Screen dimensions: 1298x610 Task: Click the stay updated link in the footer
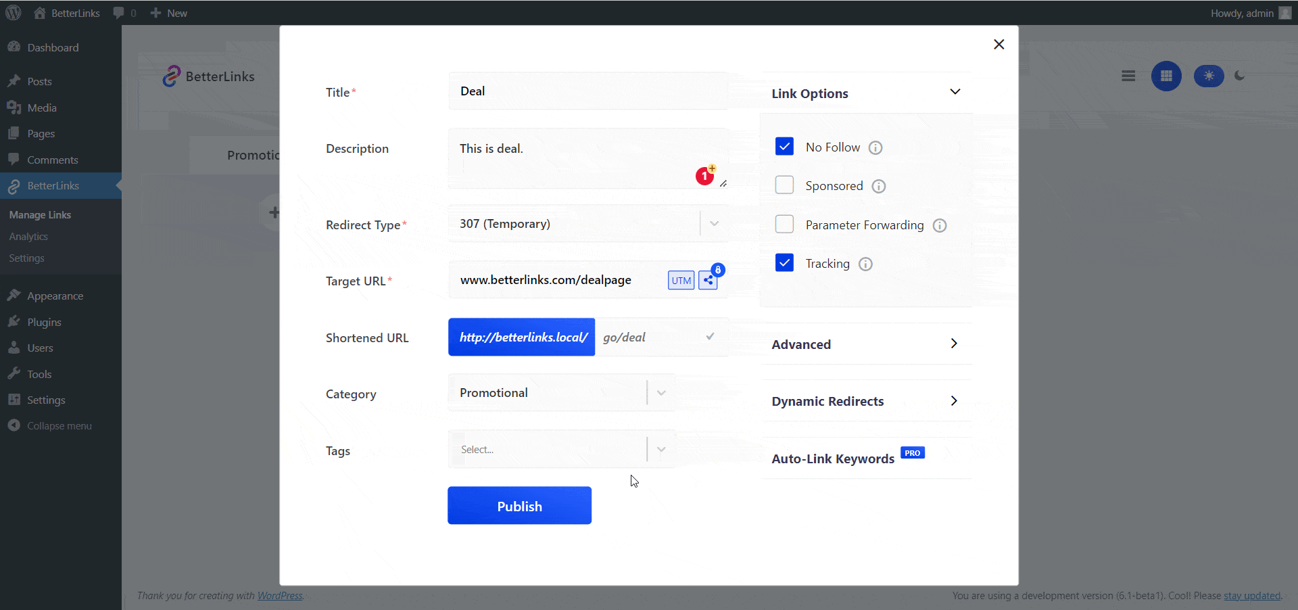pos(1252,596)
